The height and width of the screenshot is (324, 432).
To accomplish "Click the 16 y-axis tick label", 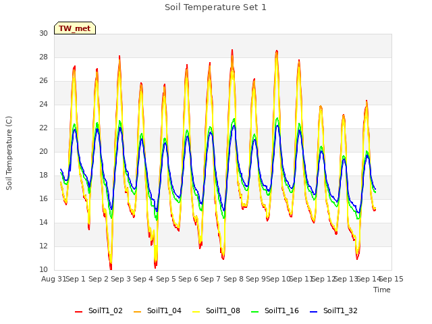I will tap(43, 199).
